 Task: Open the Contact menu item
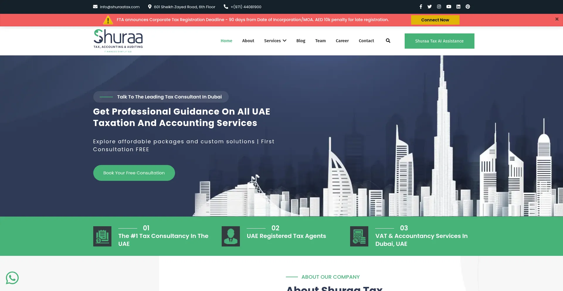pos(366,41)
